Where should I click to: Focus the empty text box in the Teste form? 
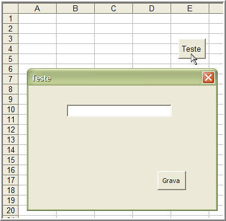[119, 110]
